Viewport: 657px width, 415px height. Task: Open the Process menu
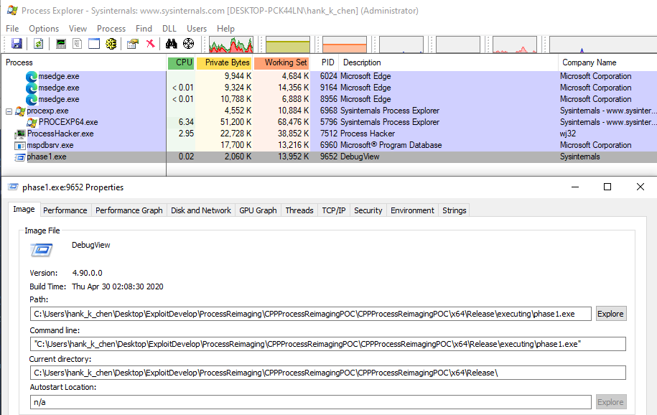[111, 29]
